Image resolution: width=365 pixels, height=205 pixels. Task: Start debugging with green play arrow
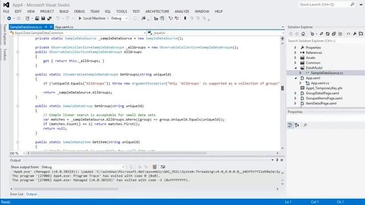[80, 18]
